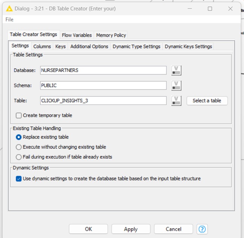Enable the Create temporary table checkbox

[x=19, y=115]
